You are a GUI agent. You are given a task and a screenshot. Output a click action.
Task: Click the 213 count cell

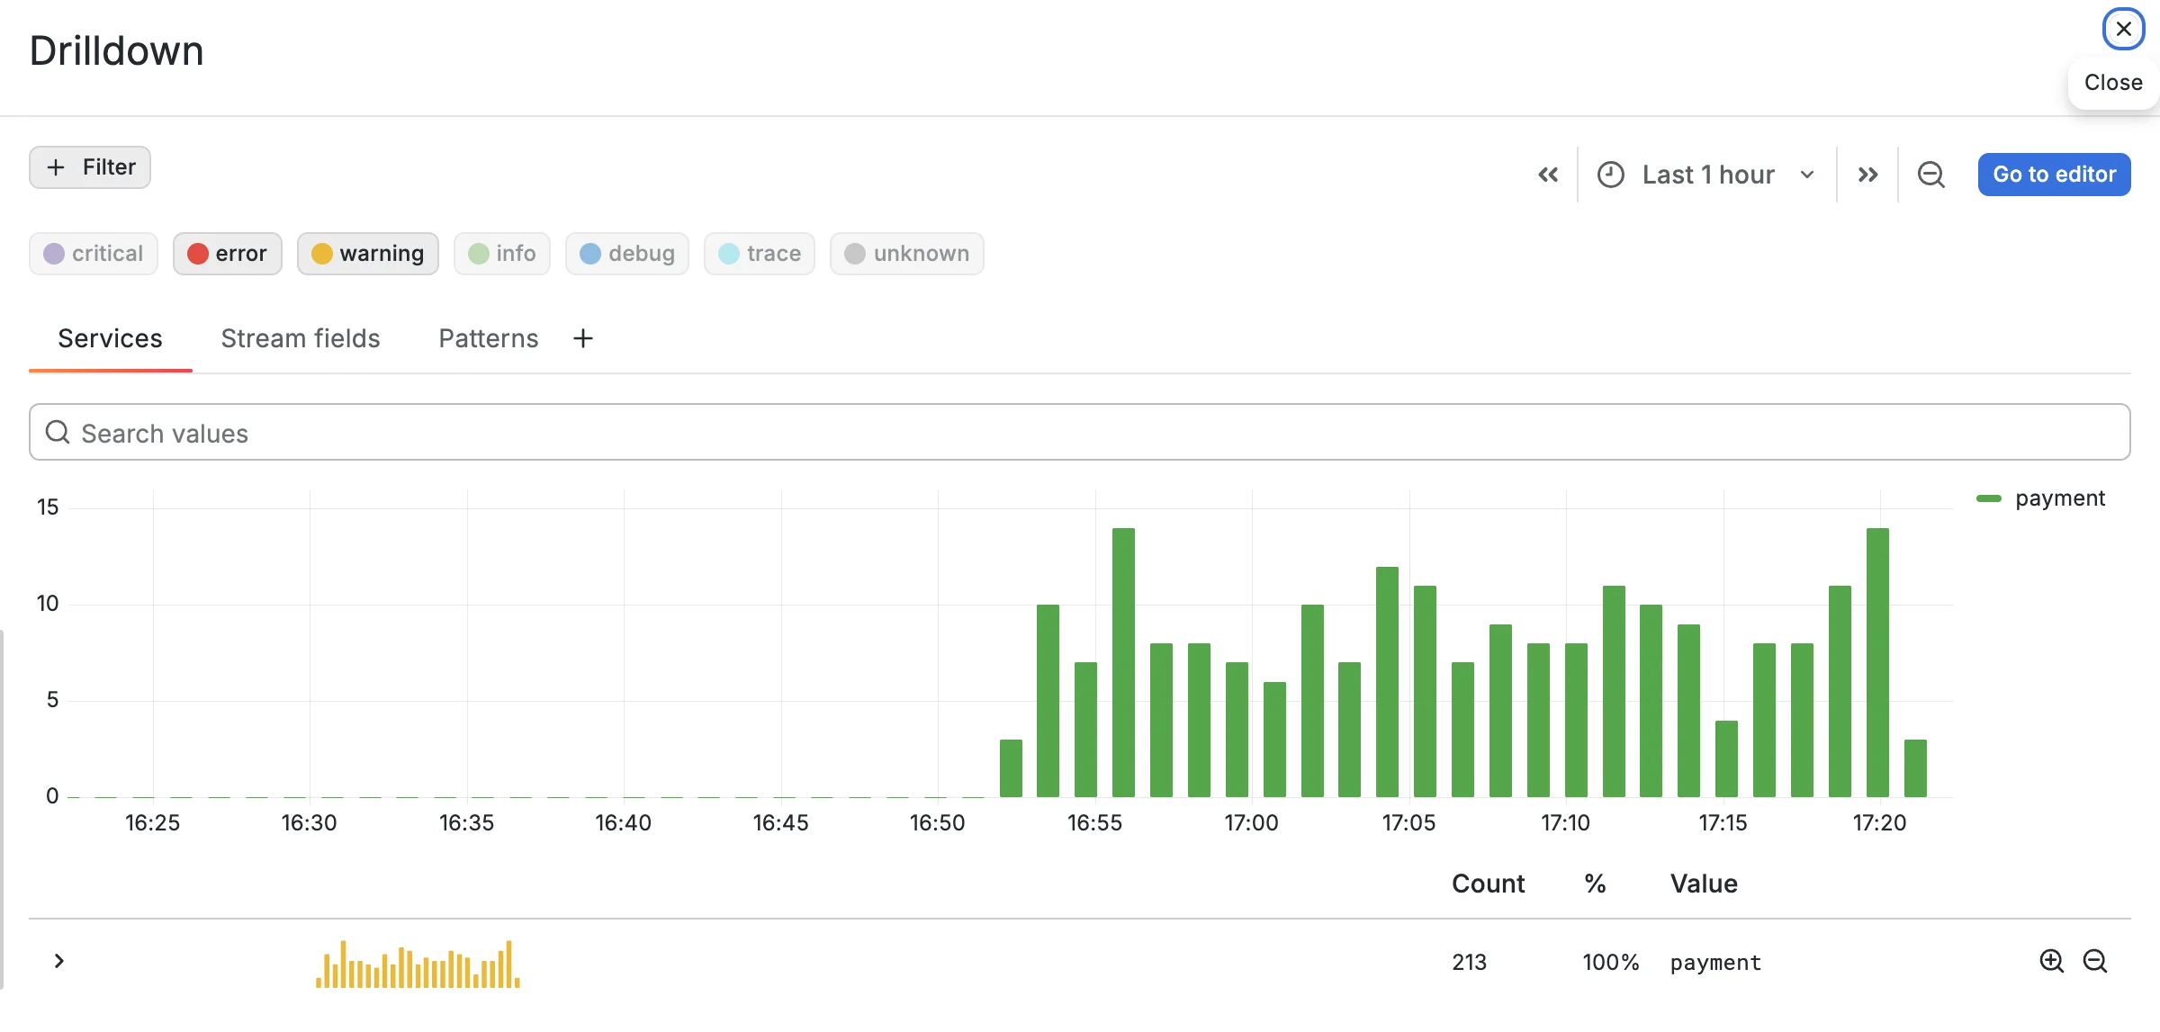pyautogui.click(x=1470, y=963)
